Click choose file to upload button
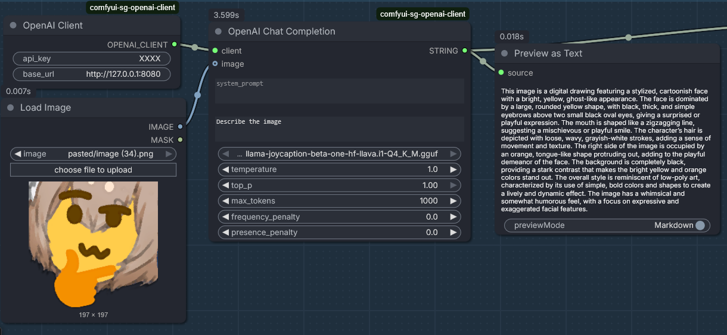The image size is (727, 335). 94,170
